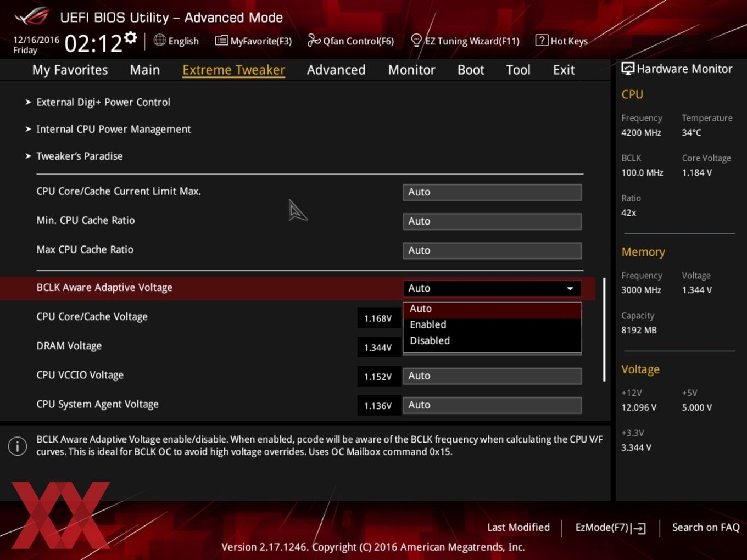Select CPU VCCIO Voltage label

point(80,375)
